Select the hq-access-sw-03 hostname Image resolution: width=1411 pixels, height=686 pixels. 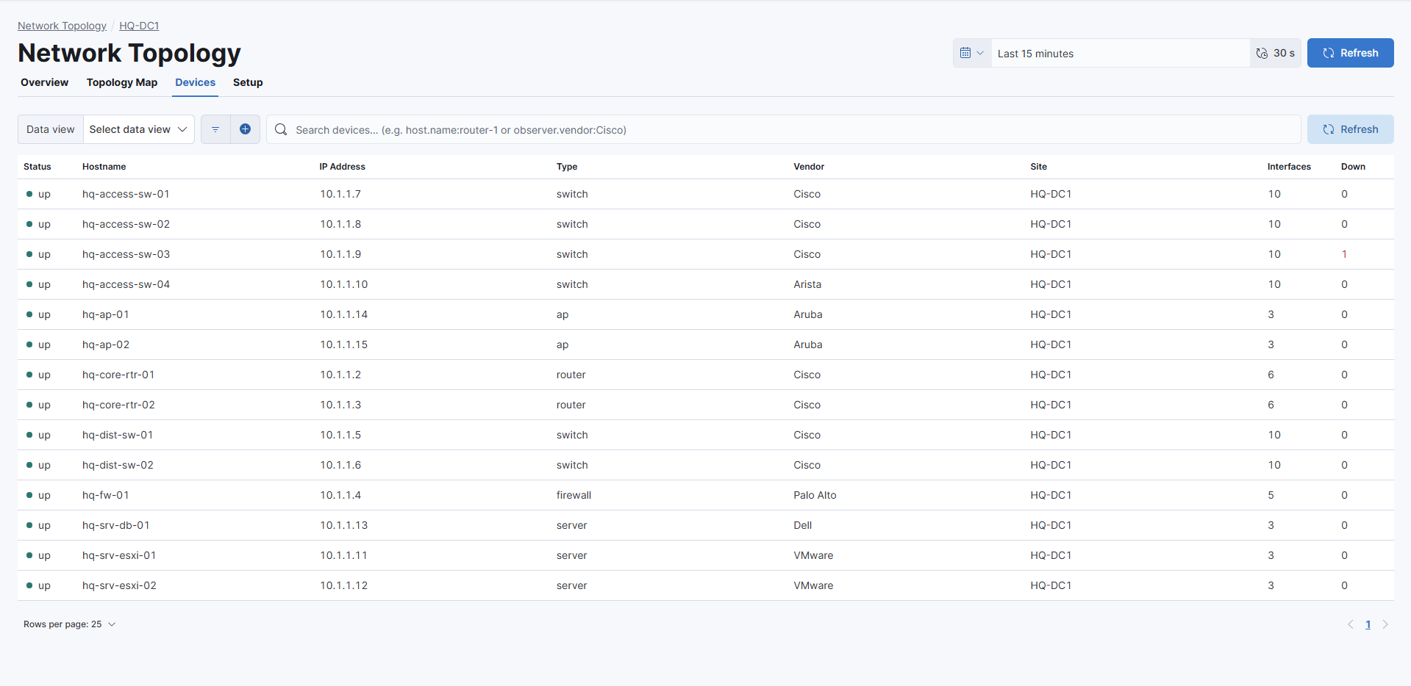click(x=126, y=254)
